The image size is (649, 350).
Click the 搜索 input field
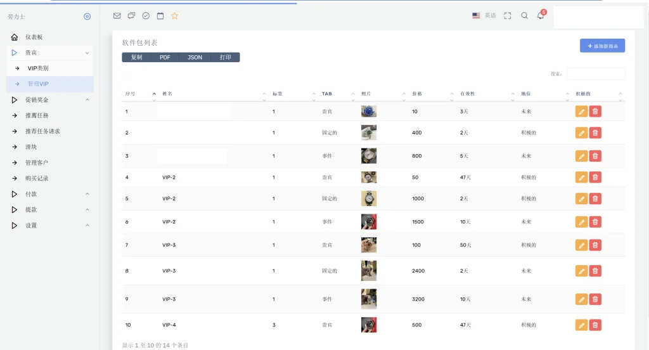595,74
